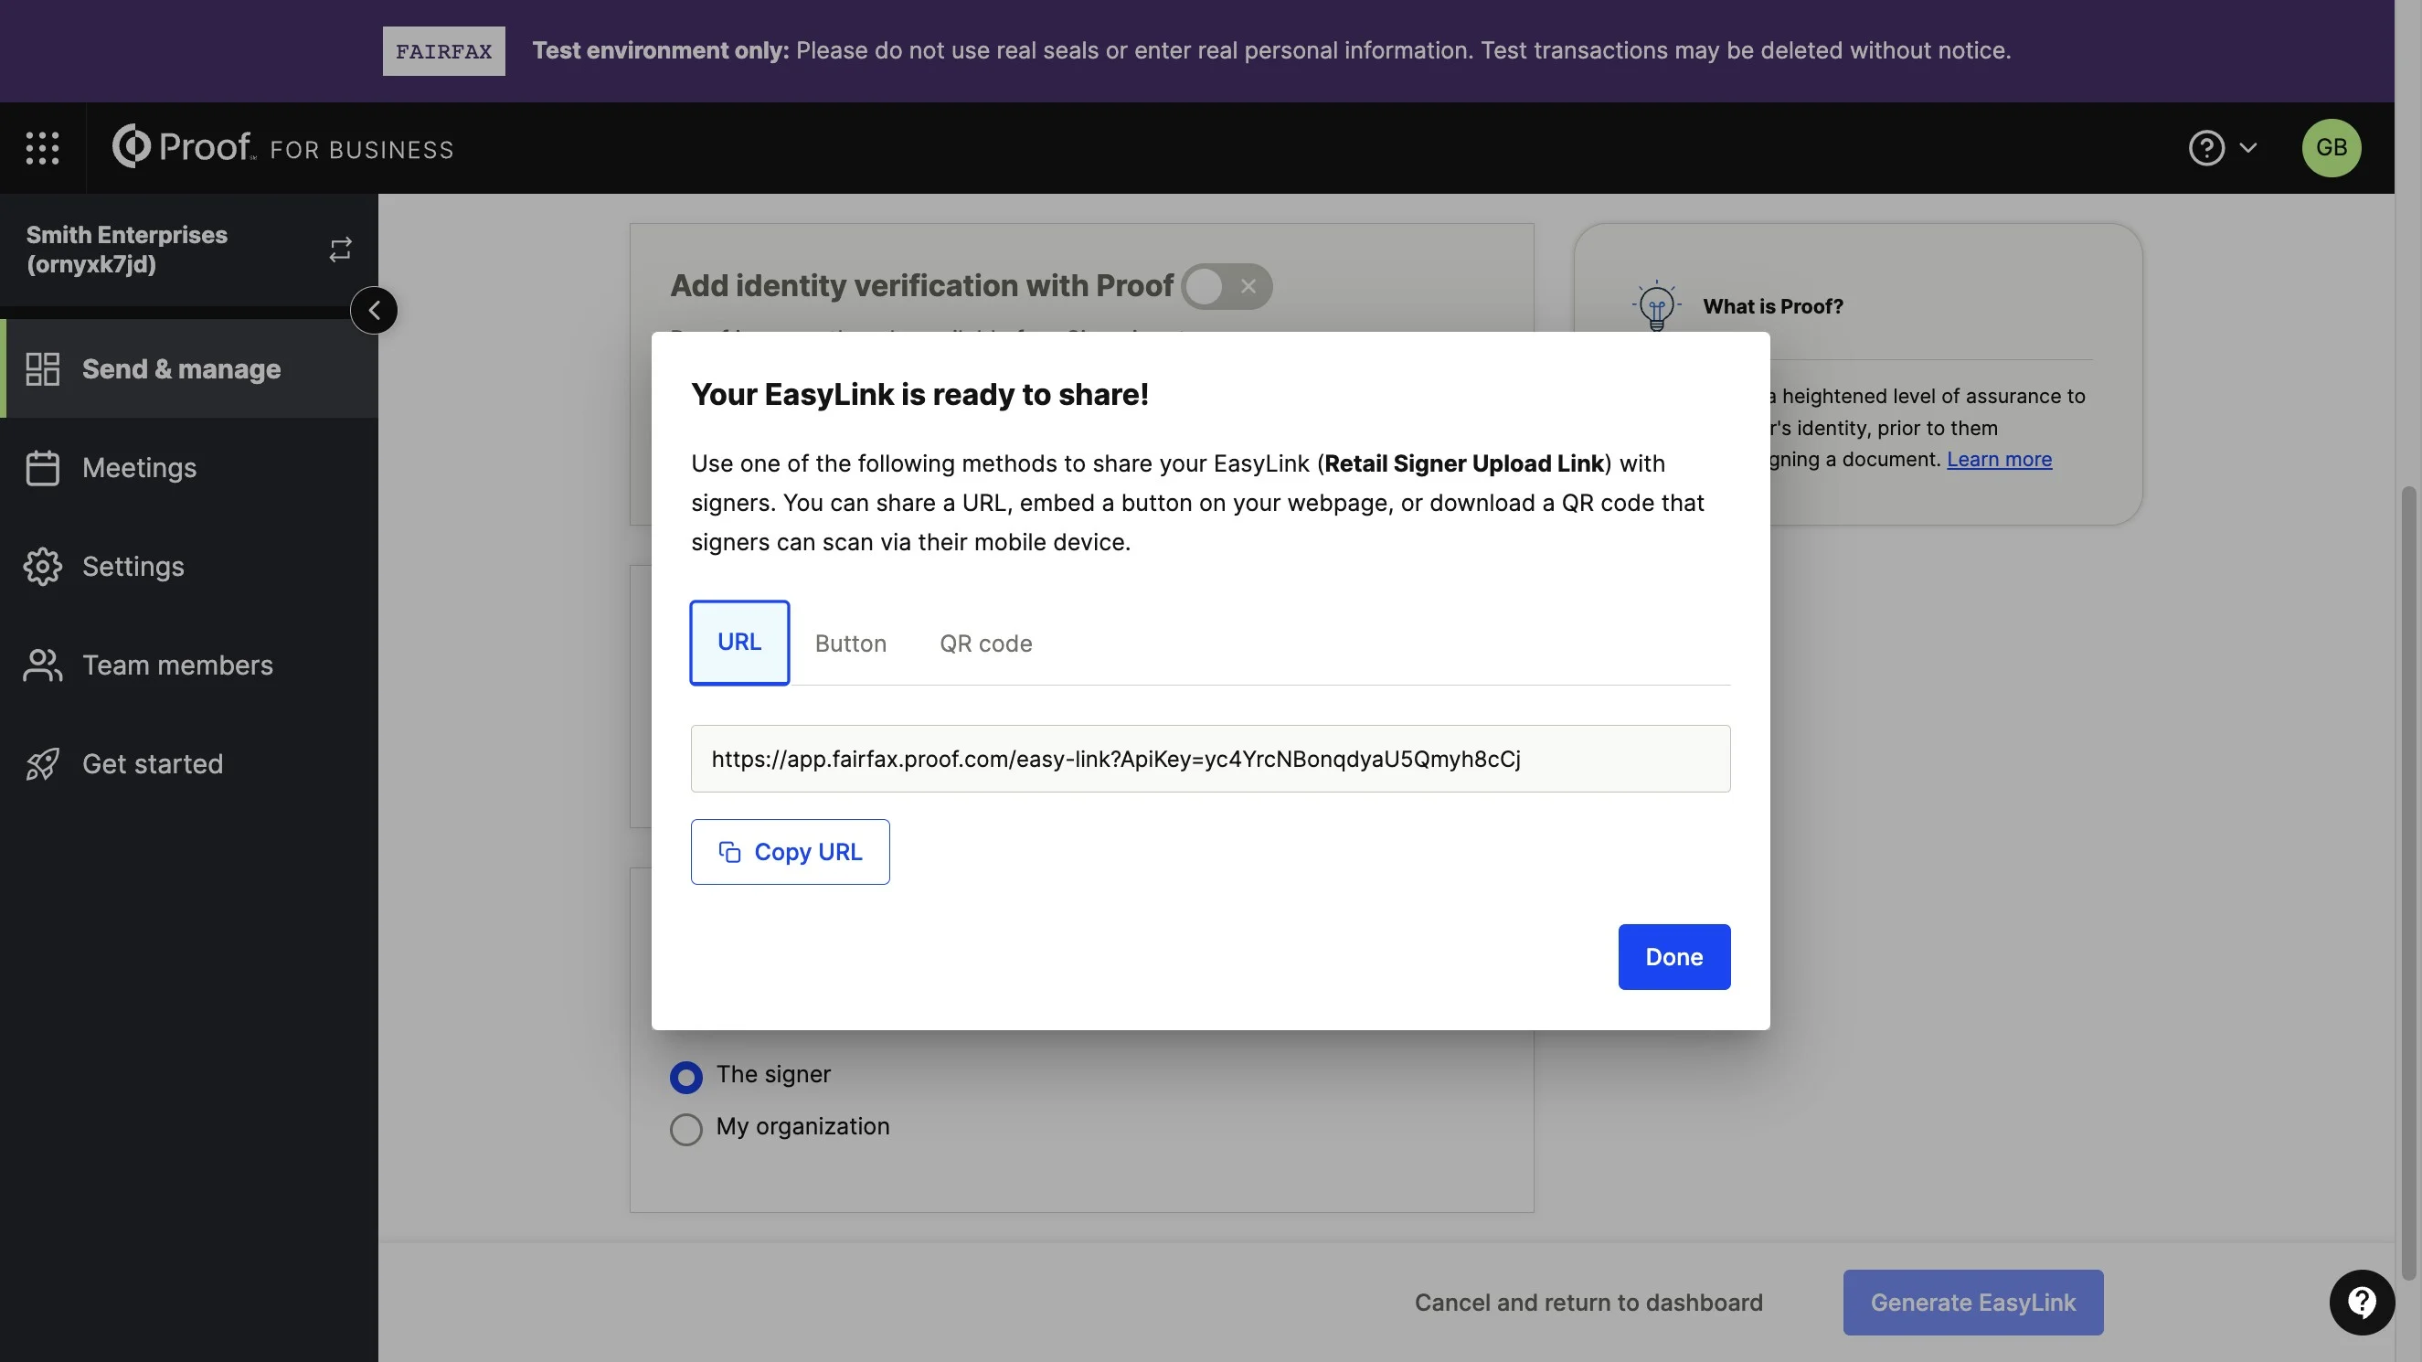Click the Get started rocket icon
The height and width of the screenshot is (1362, 2422).
(x=42, y=764)
